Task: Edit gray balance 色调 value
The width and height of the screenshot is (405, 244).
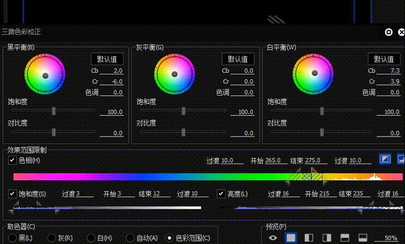Action: pyautogui.click(x=242, y=92)
